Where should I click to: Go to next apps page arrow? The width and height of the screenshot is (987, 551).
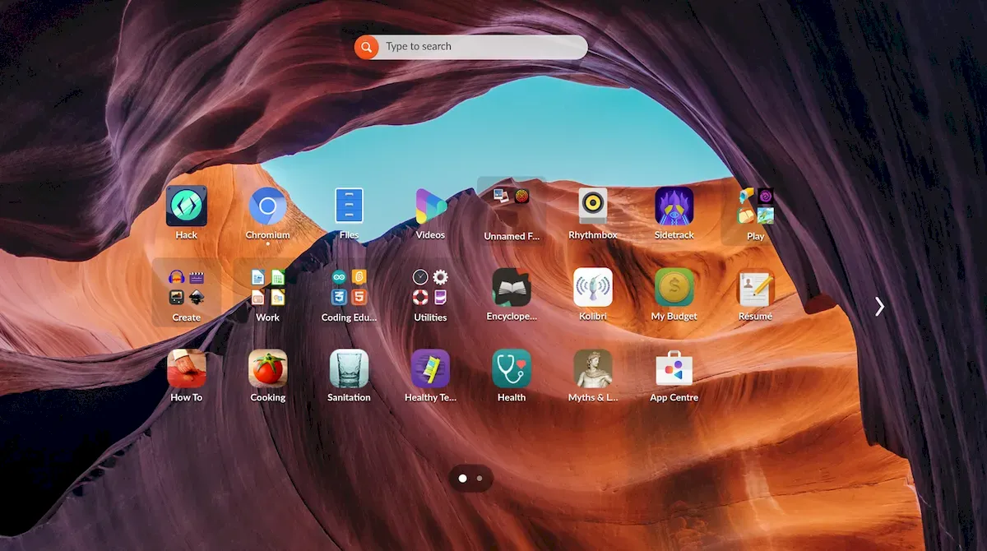[879, 307]
